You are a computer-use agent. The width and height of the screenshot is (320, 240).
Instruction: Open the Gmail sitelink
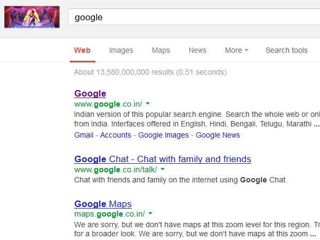tap(84, 135)
